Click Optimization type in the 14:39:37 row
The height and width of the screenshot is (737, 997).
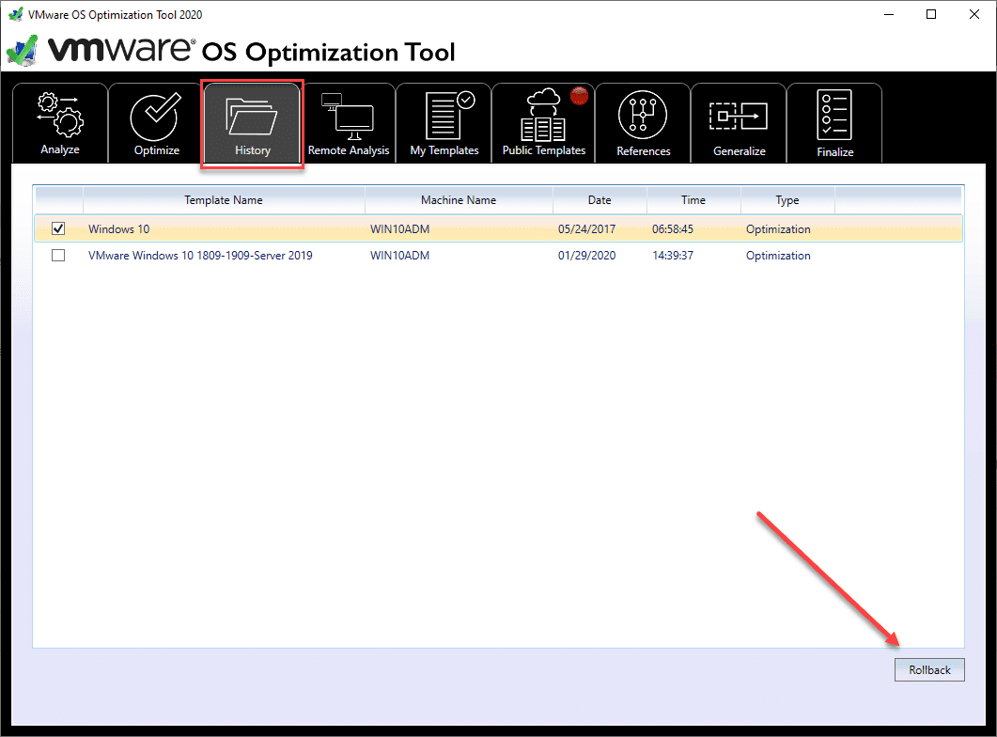click(x=778, y=255)
